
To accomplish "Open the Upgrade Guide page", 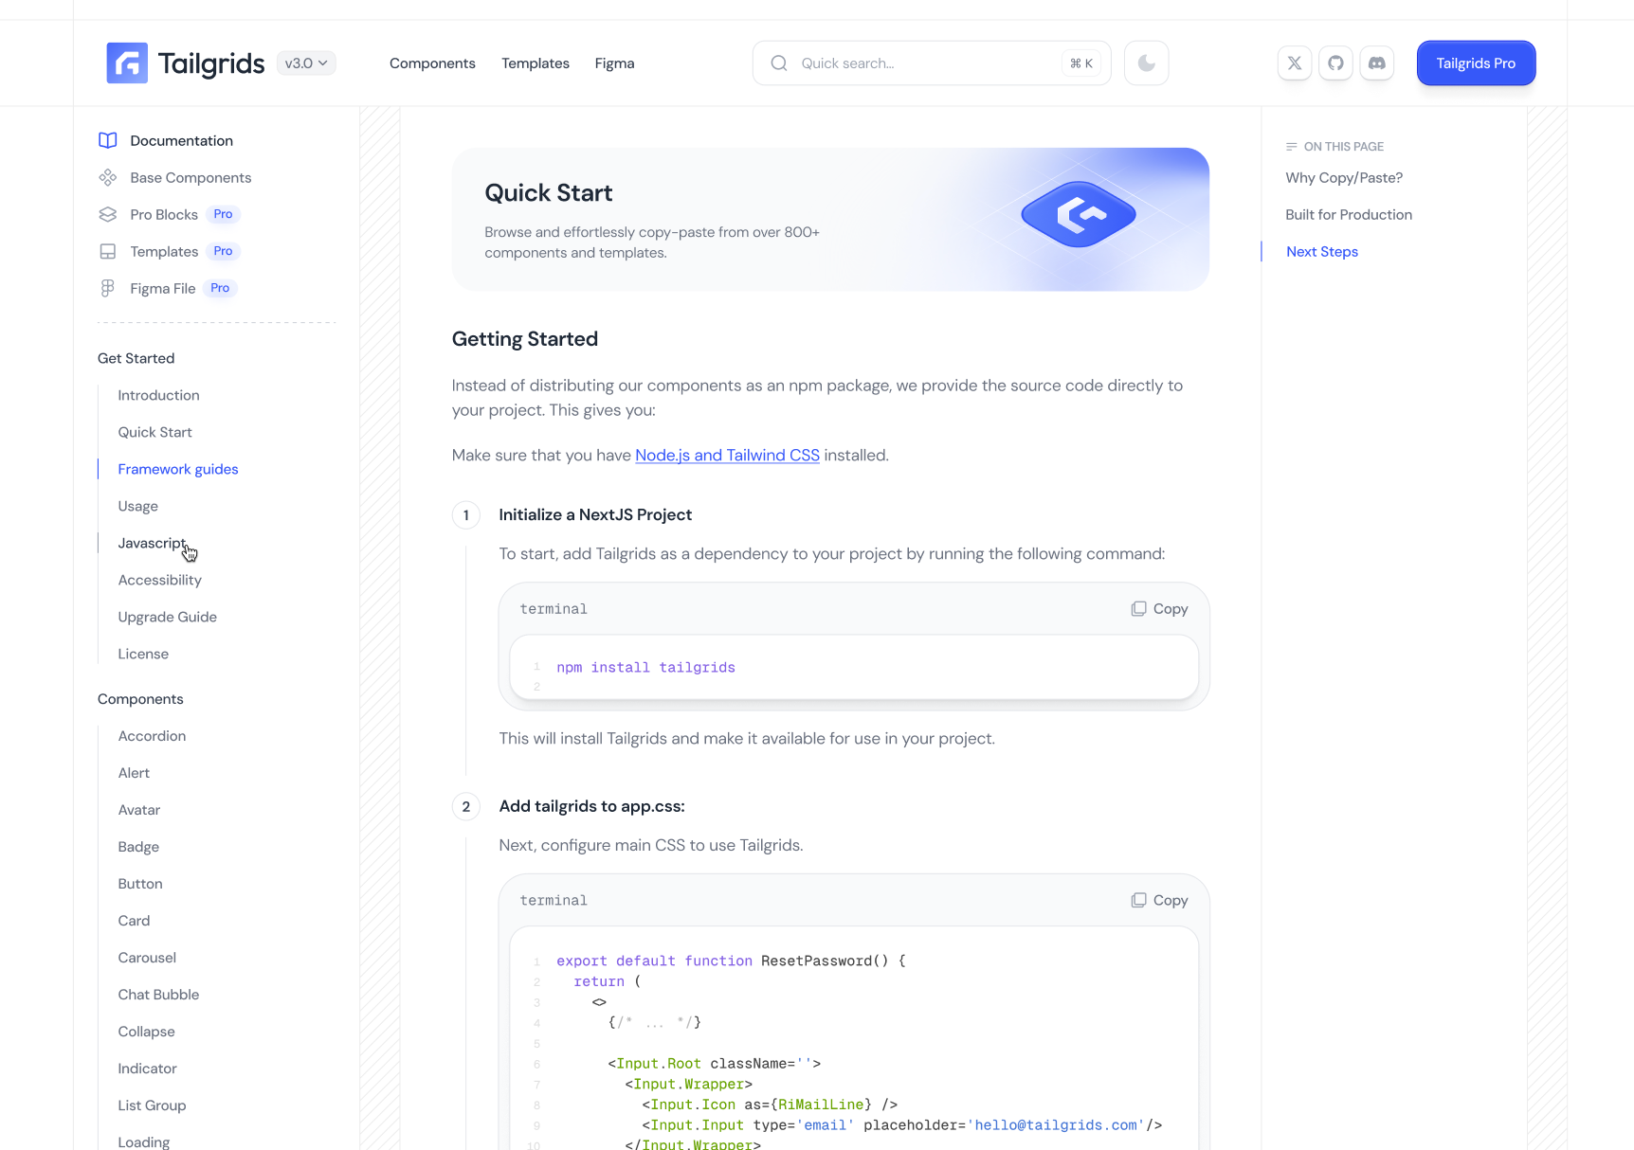I will 167,617.
